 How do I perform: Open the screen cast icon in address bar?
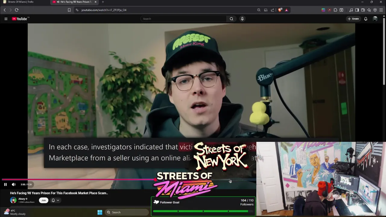coord(266,10)
